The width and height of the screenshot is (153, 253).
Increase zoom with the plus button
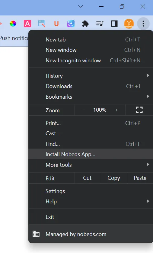116,110
